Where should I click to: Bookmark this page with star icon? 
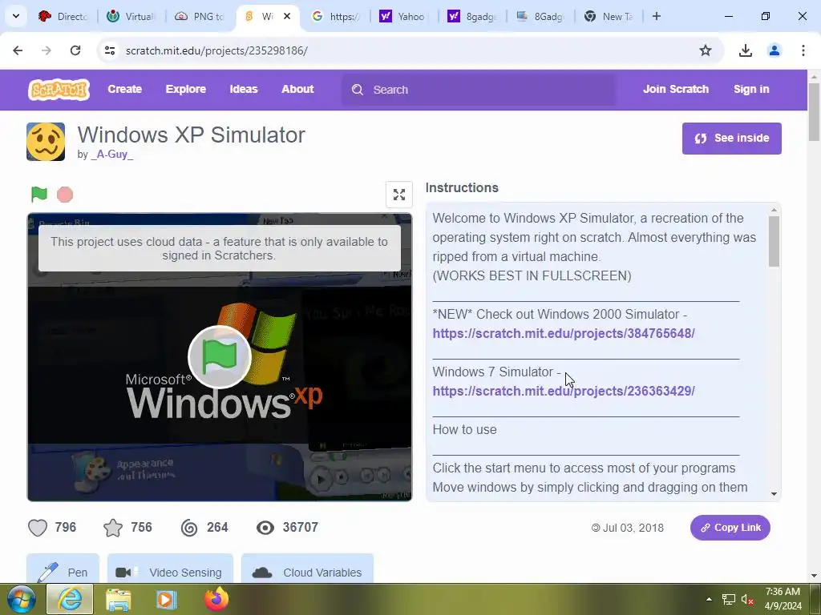pos(706,50)
